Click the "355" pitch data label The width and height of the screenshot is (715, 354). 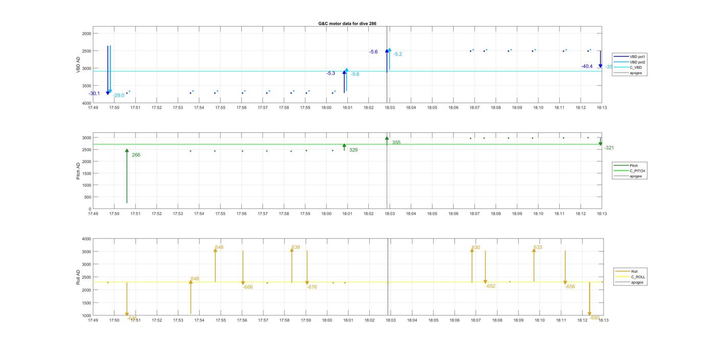(x=396, y=143)
